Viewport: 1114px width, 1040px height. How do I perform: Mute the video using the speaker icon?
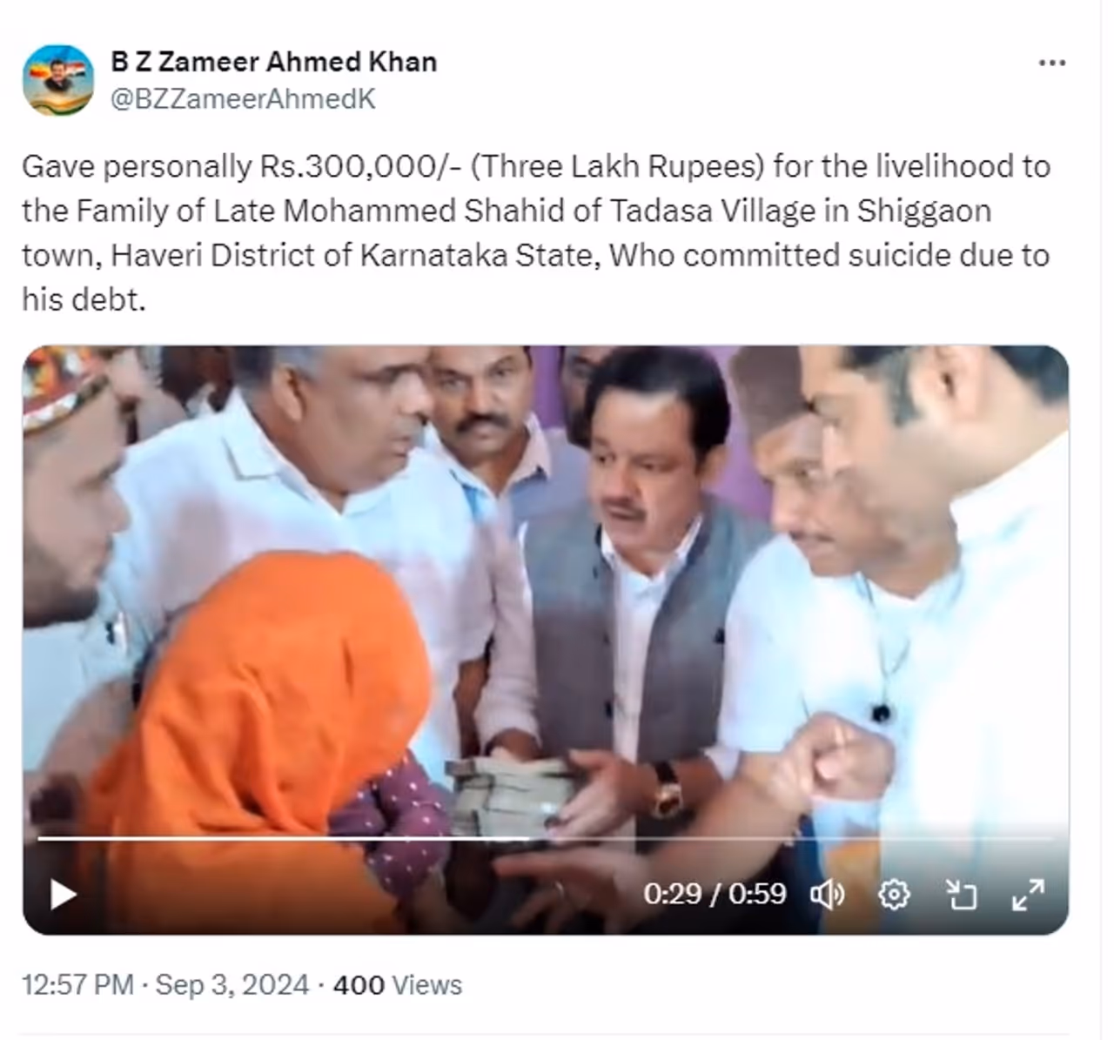827,894
